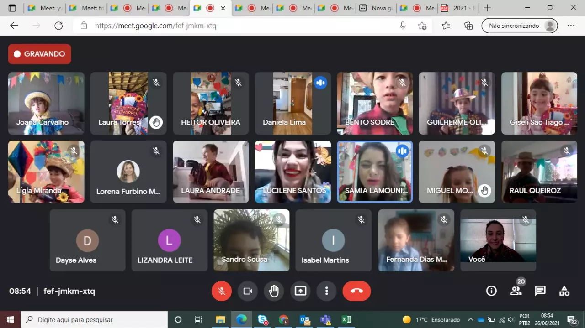
Task: Open meeting details info icon
Action: coord(491,291)
